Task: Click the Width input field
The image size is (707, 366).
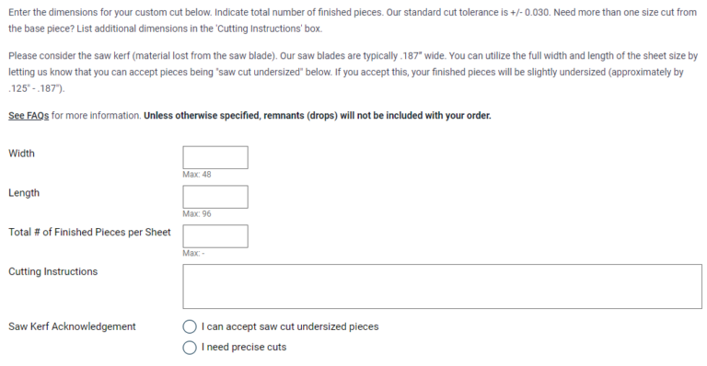Action: (x=215, y=157)
